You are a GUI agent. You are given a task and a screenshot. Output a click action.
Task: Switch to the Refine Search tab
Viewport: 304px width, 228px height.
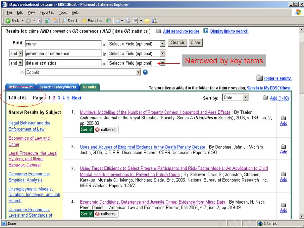(21, 87)
